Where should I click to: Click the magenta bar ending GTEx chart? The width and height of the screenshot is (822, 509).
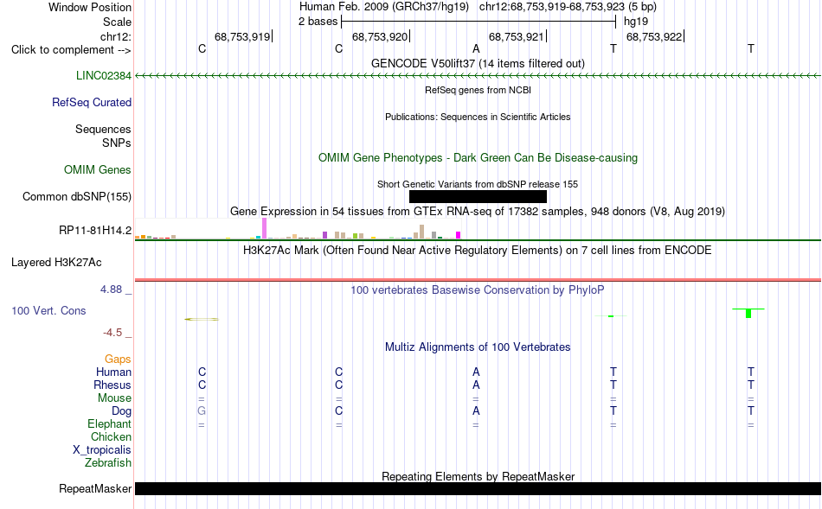(x=459, y=235)
